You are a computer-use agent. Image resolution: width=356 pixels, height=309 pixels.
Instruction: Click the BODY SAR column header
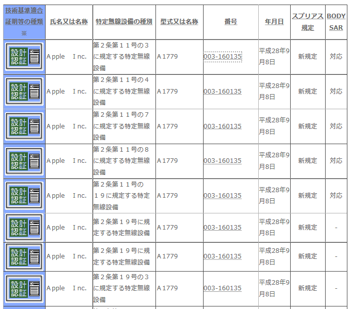(336, 22)
